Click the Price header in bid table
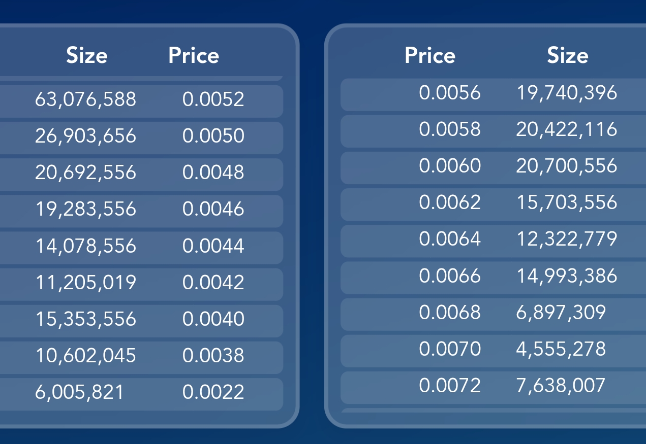The image size is (646, 444). click(x=194, y=55)
